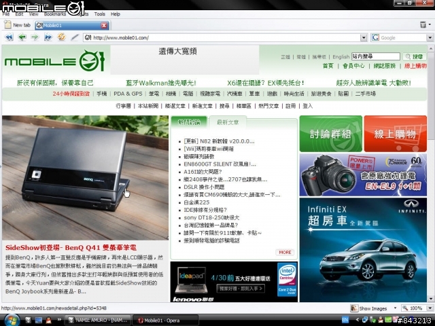Expand the Show Images dropdown

click(395, 308)
